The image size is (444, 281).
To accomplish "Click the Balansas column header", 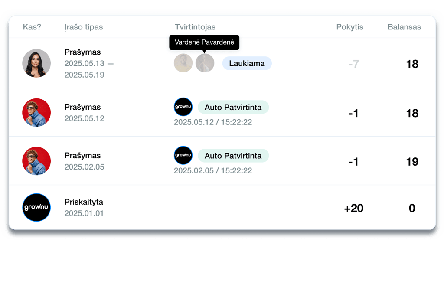I will pos(404,27).
